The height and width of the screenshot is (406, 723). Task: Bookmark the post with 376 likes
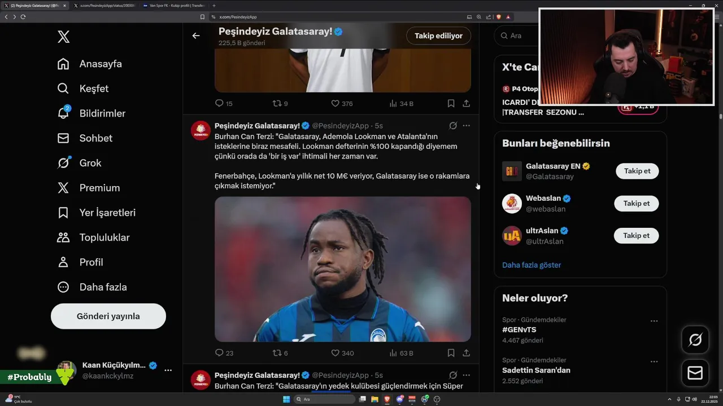(451, 103)
